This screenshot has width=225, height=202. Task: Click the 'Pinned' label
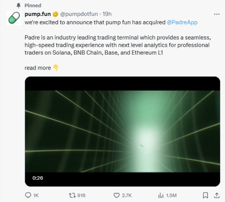coord(33,5)
